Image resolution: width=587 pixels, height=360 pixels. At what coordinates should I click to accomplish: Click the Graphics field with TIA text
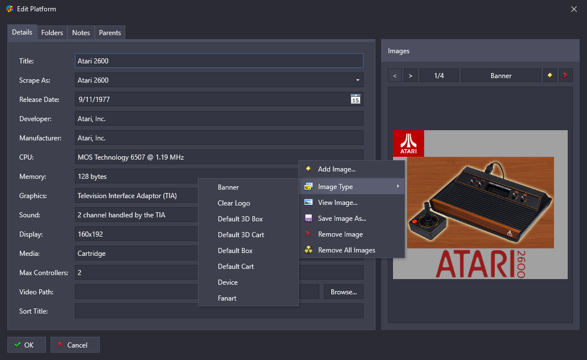coord(136,196)
